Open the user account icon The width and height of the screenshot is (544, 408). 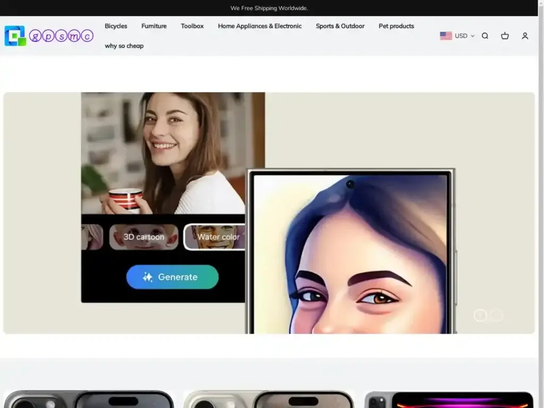tap(525, 36)
